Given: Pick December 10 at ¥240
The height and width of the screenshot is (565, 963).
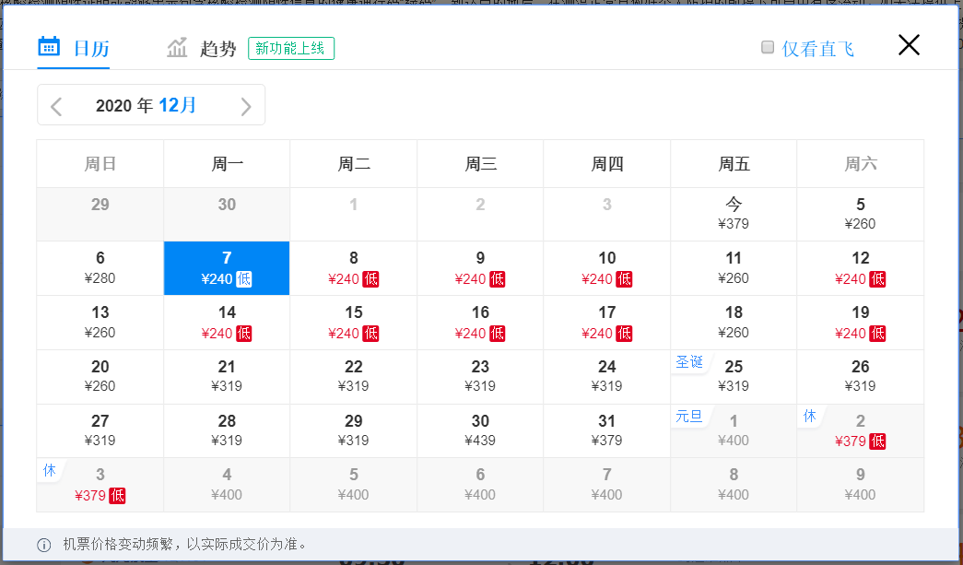Looking at the screenshot, I should (x=606, y=268).
